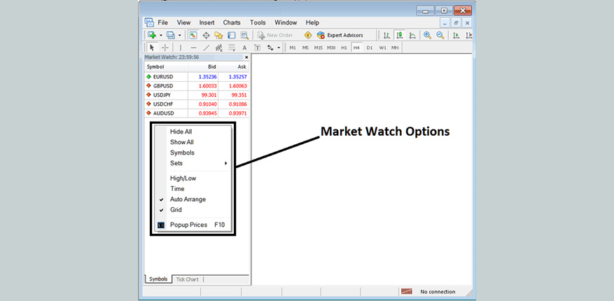614x301 pixels.
Task: Switch timeframe to M5
Action: [x=305, y=48]
